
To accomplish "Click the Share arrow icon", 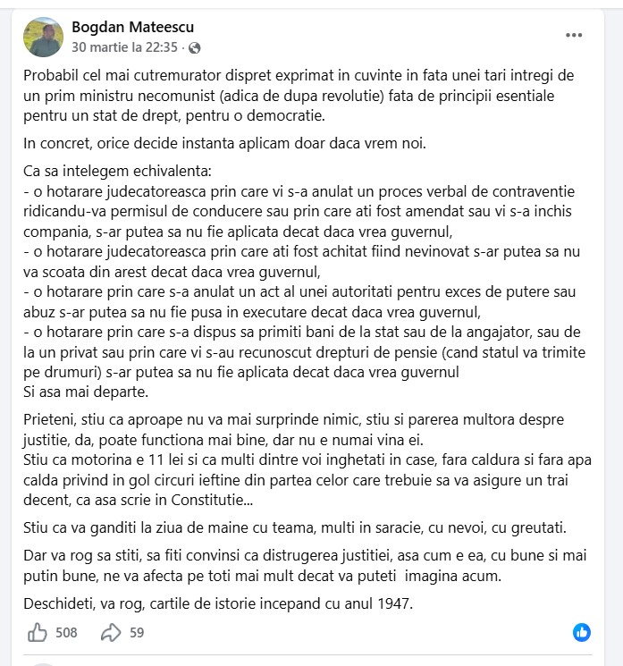I will 111,633.
